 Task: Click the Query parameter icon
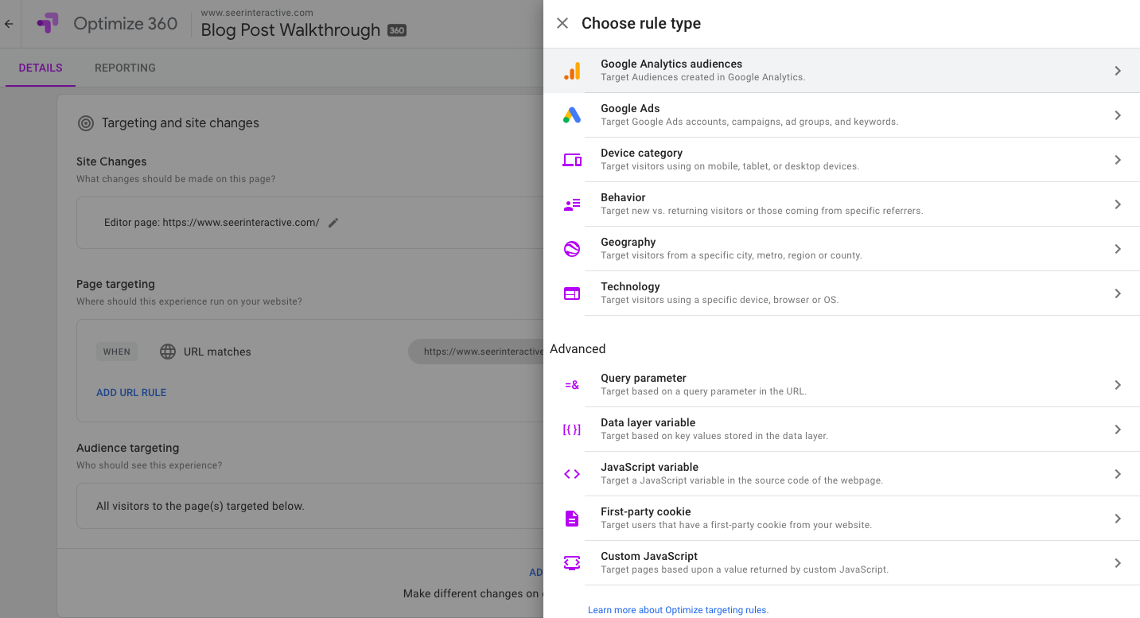[572, 385]
